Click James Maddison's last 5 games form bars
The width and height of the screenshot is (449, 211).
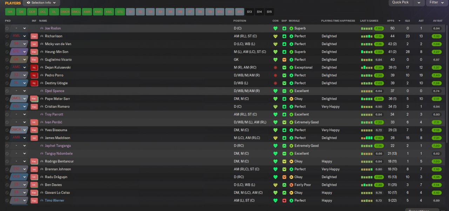coord(367,138)
